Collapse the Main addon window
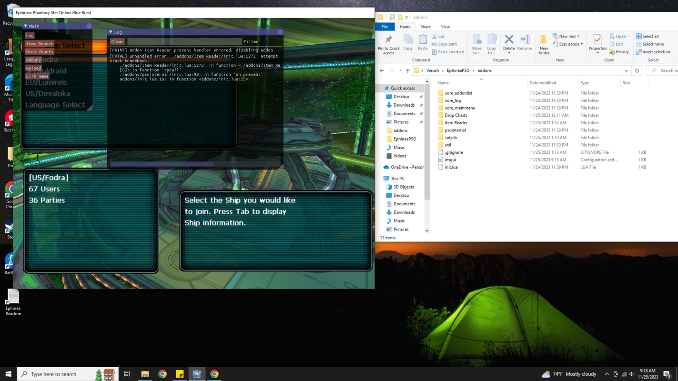The image size is (678, 381). coord(26,26)
